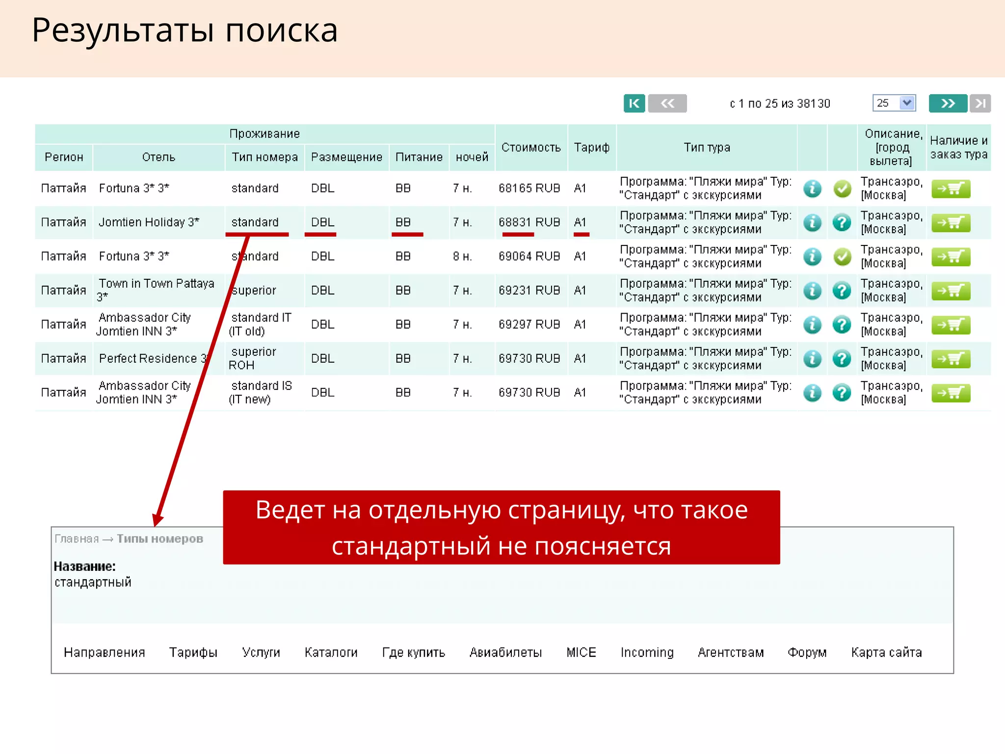Click Тип тура column header
Viewport: 1005px width, 754px height.
click(707, 148)
